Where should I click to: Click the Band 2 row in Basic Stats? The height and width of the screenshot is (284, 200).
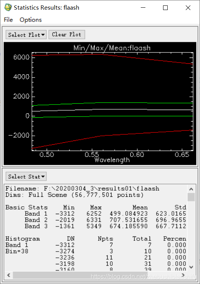click(x=96, y=220)
